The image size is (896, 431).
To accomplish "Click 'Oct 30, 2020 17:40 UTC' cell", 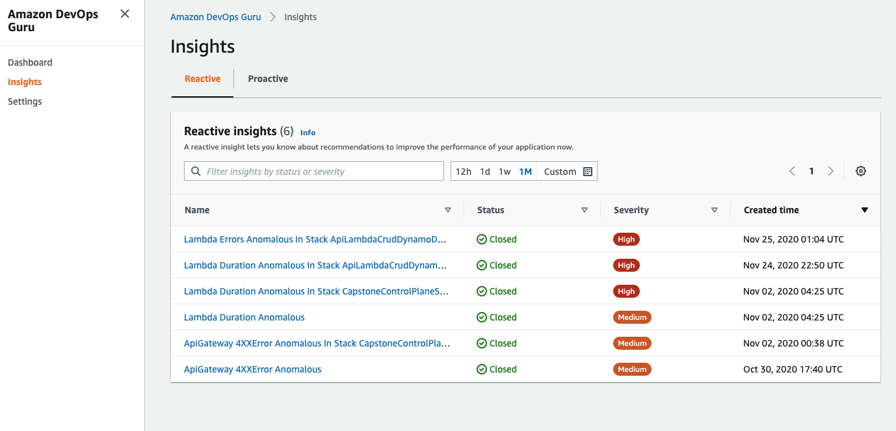I will 793,369.
